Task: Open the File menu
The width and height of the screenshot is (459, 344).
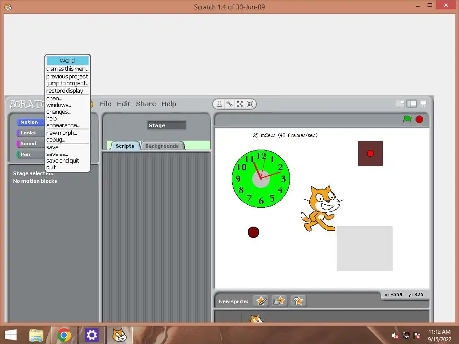Action: coord(105,104)
